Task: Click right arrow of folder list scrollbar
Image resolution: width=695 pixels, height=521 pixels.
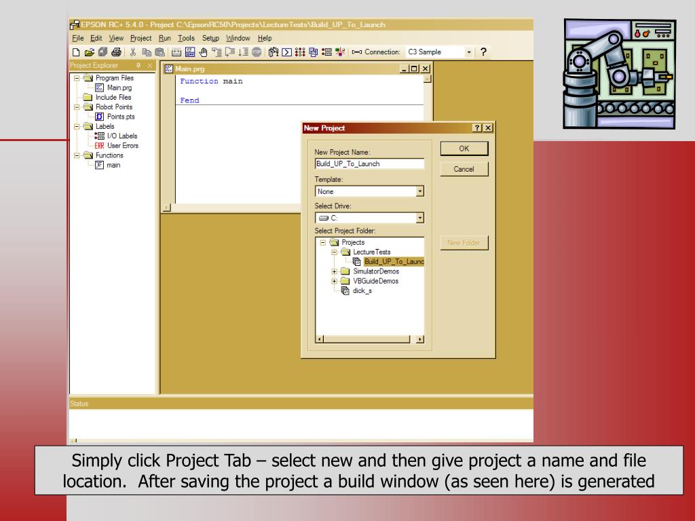Action: click(x=419, y=339)
